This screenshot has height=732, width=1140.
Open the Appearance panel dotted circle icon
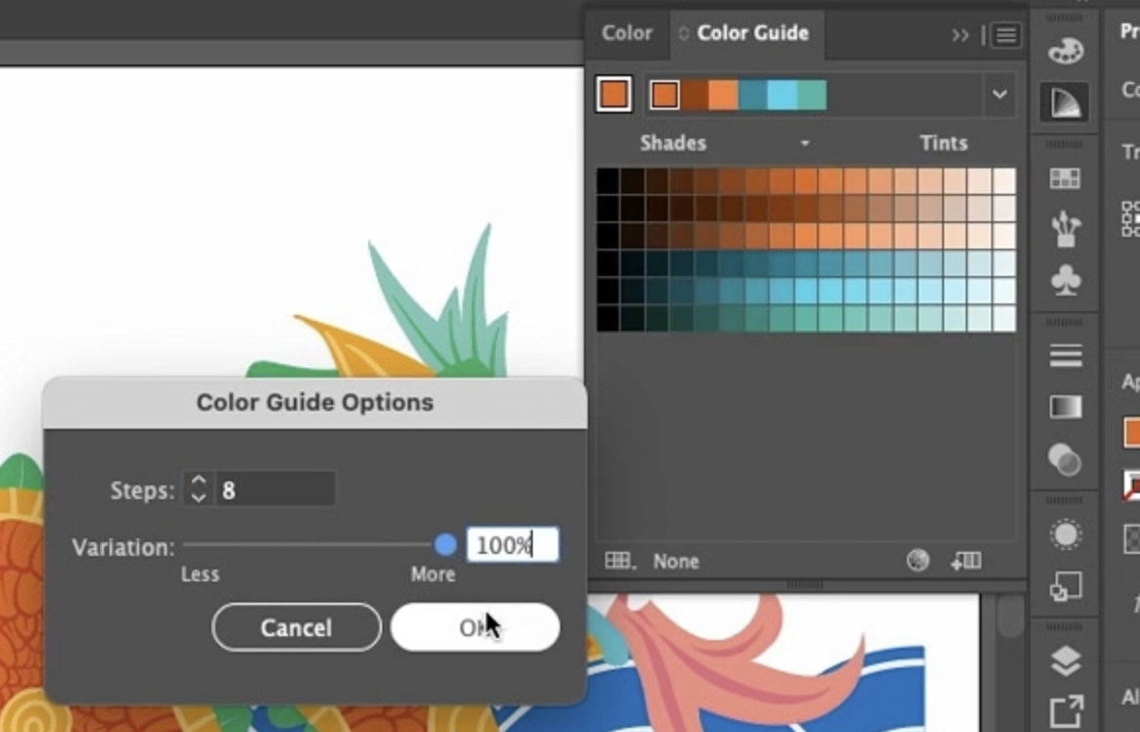click(x=1066, y=535)
